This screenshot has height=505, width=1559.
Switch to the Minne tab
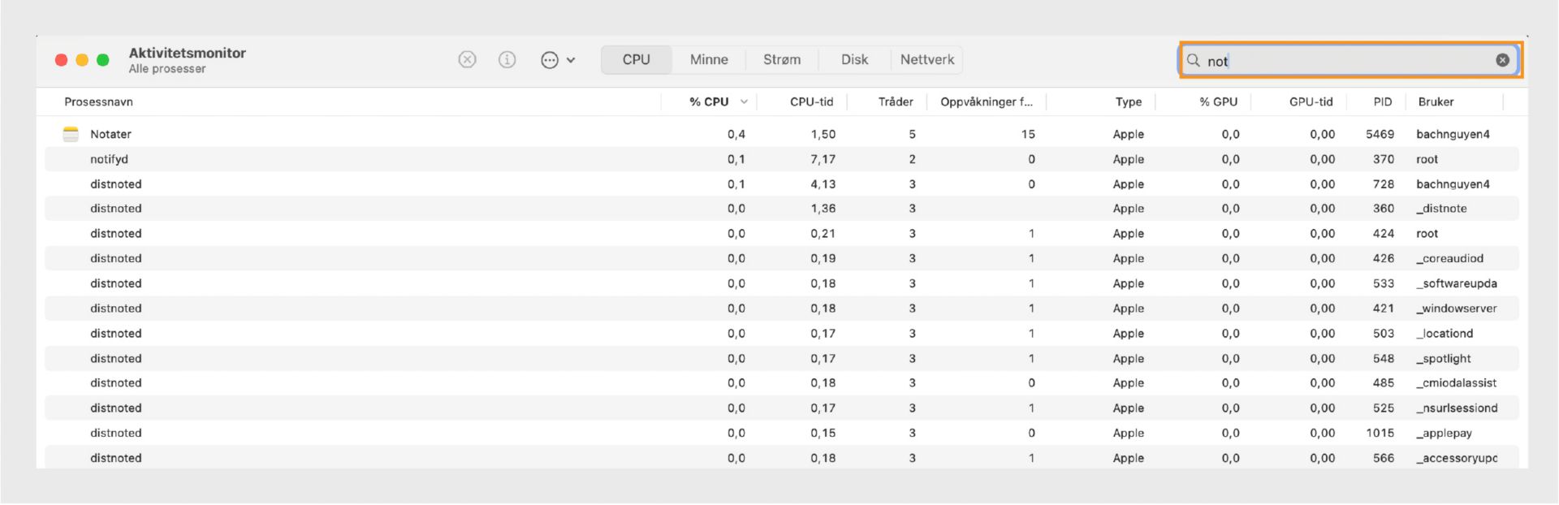point(709,60)
